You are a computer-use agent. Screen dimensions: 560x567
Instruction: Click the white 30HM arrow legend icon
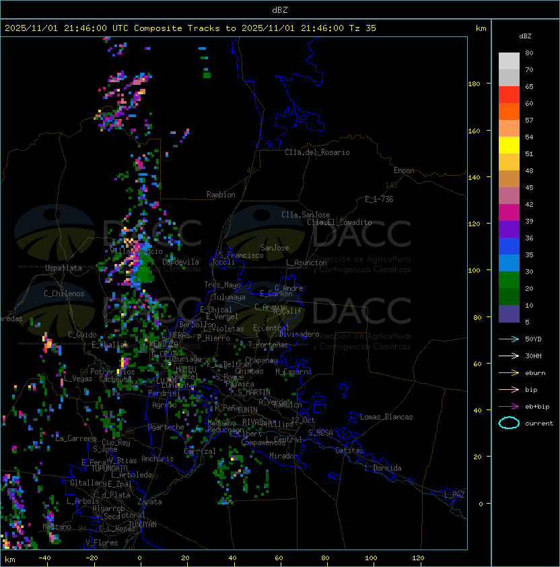point(509,356)
